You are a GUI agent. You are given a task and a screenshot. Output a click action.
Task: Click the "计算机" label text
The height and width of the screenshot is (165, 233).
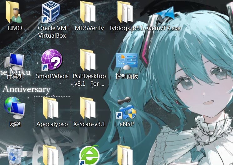coord(15,76)
